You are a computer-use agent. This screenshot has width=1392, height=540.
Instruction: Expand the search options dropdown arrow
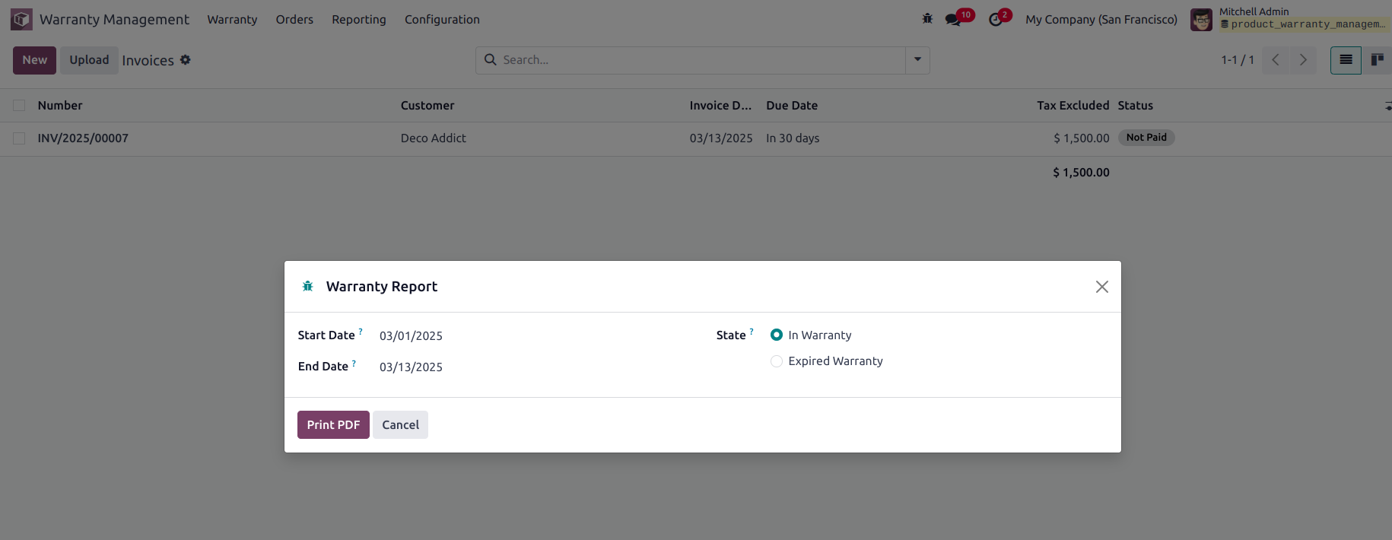(x=917, y=60)
